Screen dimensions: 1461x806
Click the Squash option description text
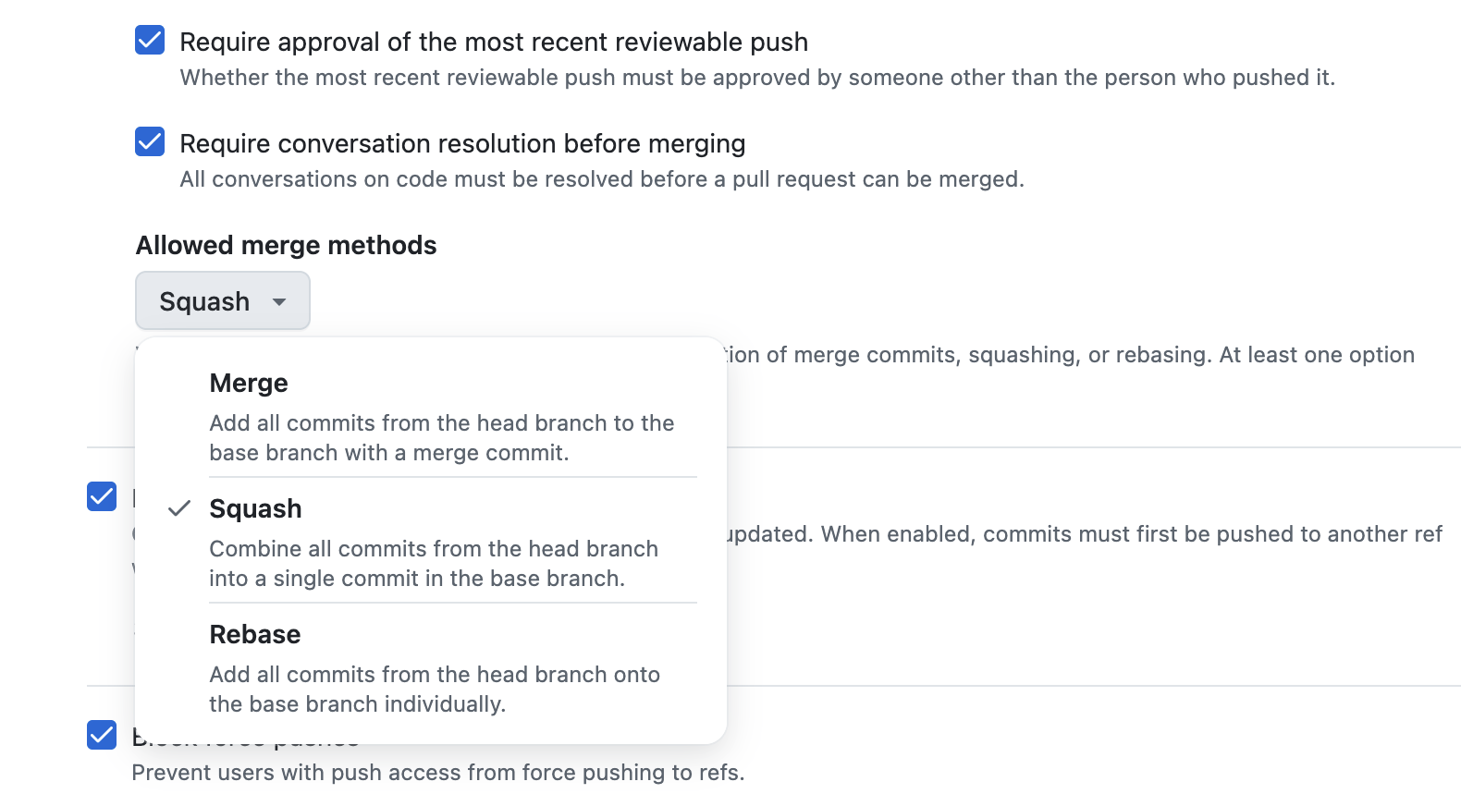click(x=435, y=563)
